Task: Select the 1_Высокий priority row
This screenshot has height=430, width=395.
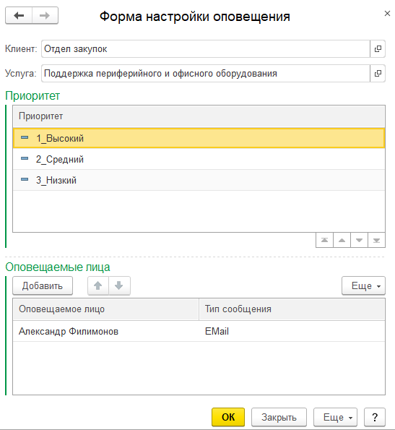Action: coord(199,138)
